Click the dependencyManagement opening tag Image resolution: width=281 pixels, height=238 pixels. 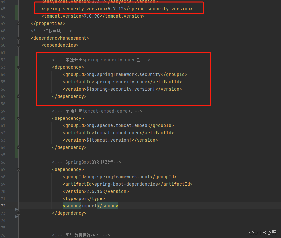[x=60, y=38]
